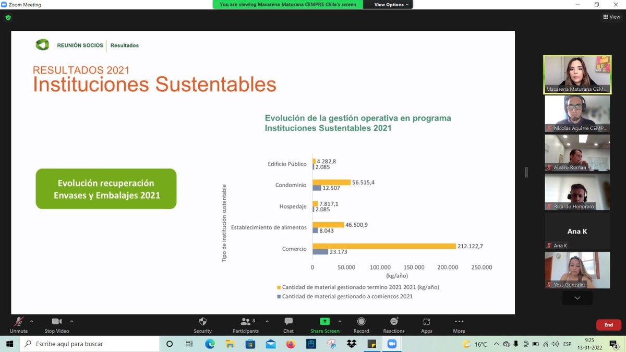Select Nicolas Aguirre's video thumbnail

click(x=577, y=114)
